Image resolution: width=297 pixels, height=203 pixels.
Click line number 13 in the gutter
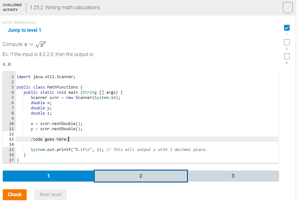click(x=11, y=139)
